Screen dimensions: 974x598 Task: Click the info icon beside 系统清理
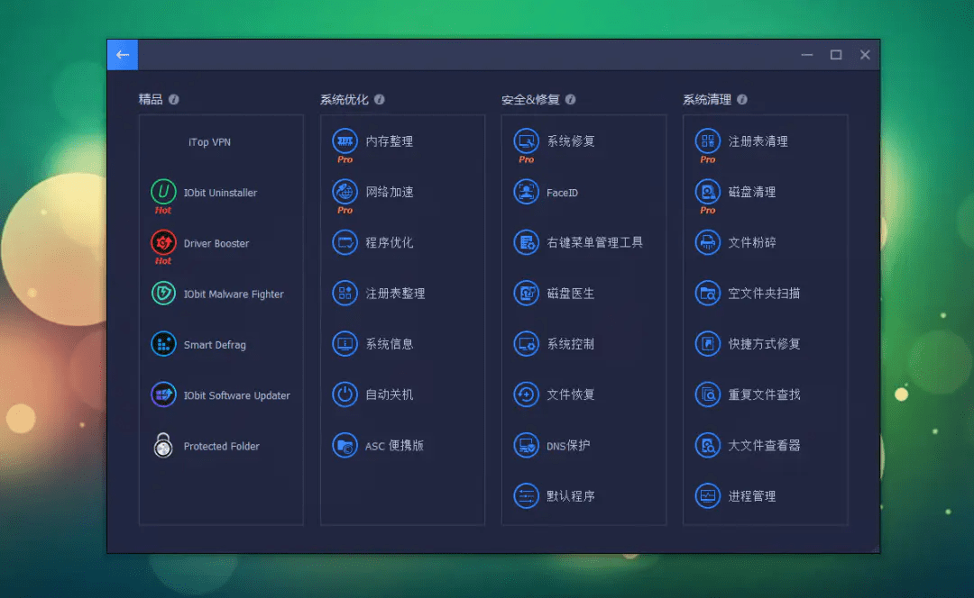pos(742,99)
